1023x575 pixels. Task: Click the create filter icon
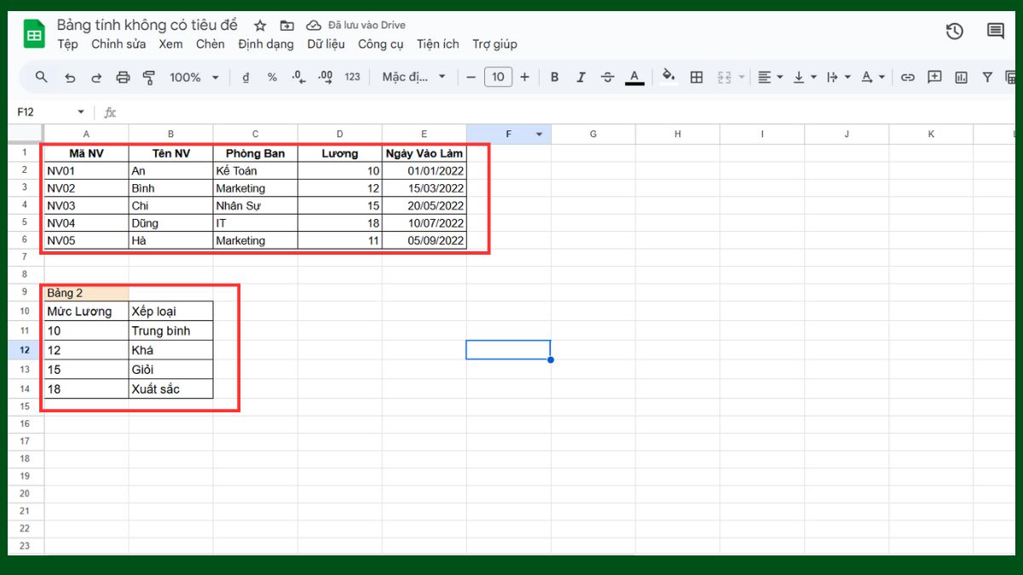(986, 77)
